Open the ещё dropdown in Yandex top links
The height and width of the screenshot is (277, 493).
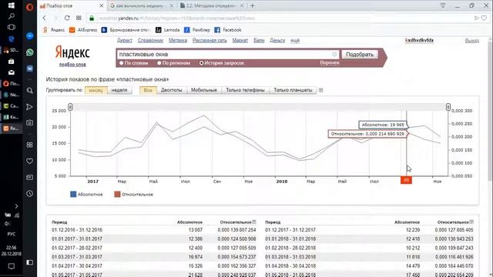pos(295,41)
